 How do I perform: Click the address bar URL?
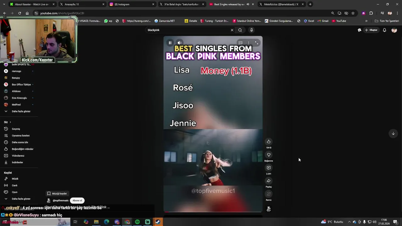click(62, 13)
